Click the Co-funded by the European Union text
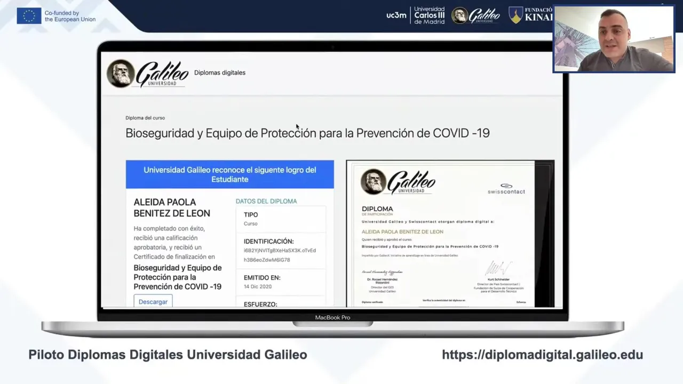The height and width of the screenshot is (384, 683). (x=70, y=16)
